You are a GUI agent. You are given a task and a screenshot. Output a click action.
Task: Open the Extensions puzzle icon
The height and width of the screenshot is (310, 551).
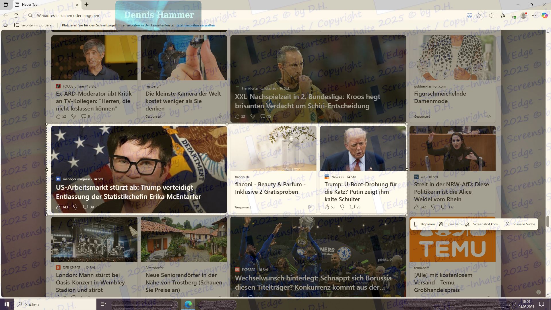(491, 15)
